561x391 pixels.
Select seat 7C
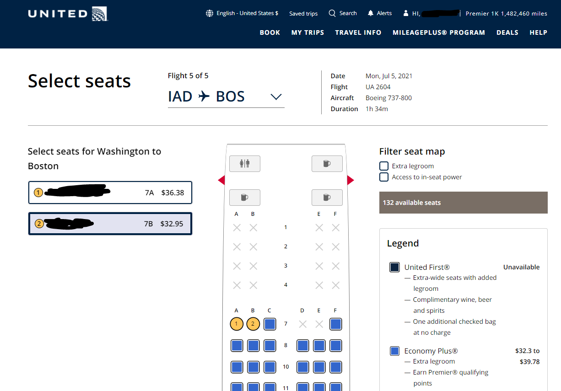pos(270,324)
